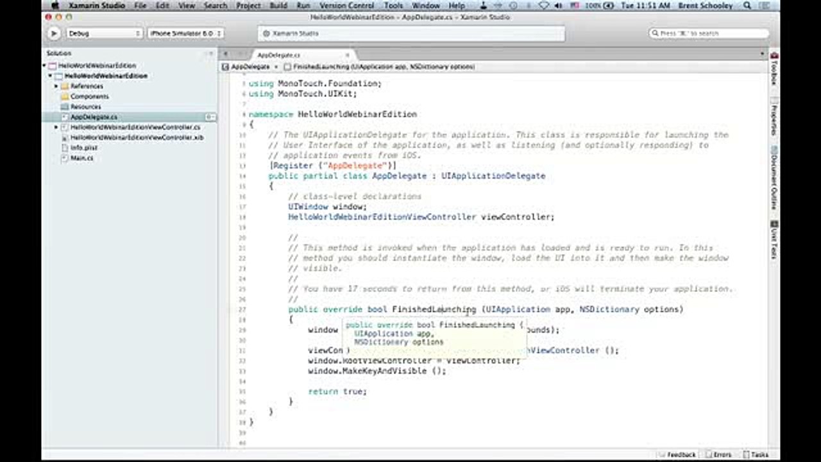Select the AppDelegate.cs editor tab

[301, 55]
